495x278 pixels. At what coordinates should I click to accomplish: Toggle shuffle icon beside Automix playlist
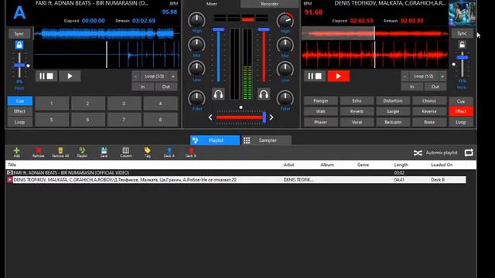[418, 153]
